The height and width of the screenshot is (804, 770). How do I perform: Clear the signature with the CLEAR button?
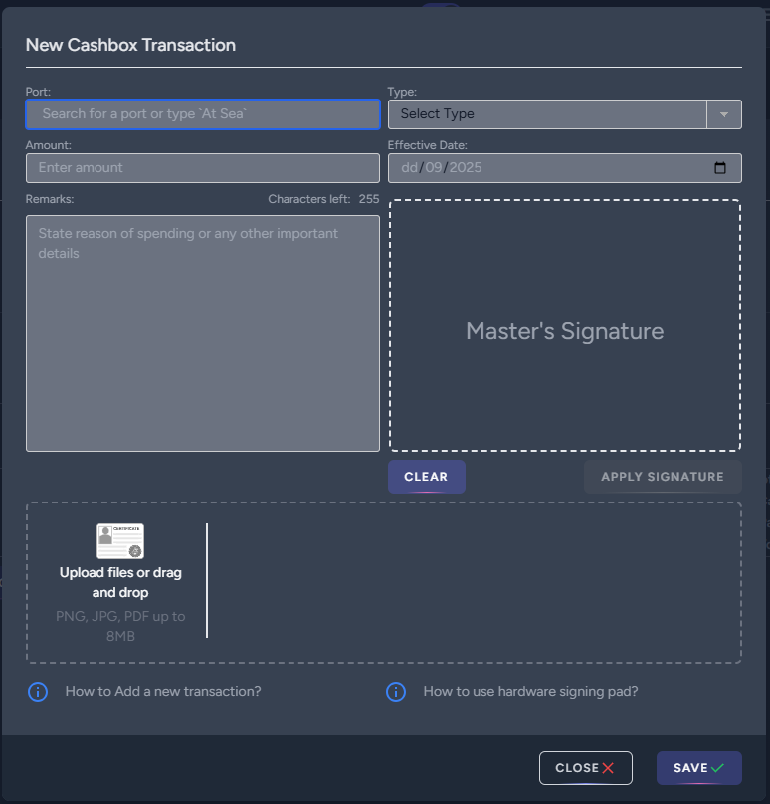(427, 477)
